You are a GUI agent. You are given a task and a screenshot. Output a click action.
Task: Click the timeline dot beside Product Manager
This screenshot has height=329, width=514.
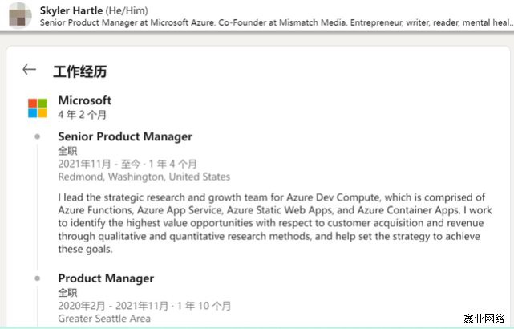click(37, 278)
